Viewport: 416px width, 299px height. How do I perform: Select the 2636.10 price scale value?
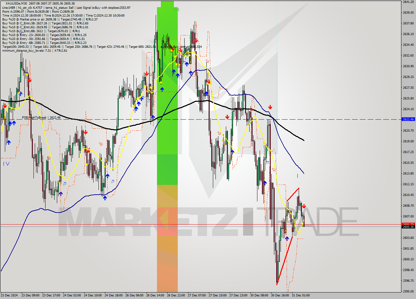point(408,34)
